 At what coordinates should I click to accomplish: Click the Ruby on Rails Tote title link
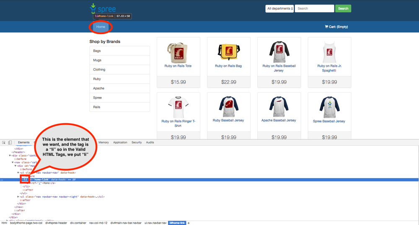point(178,66)
